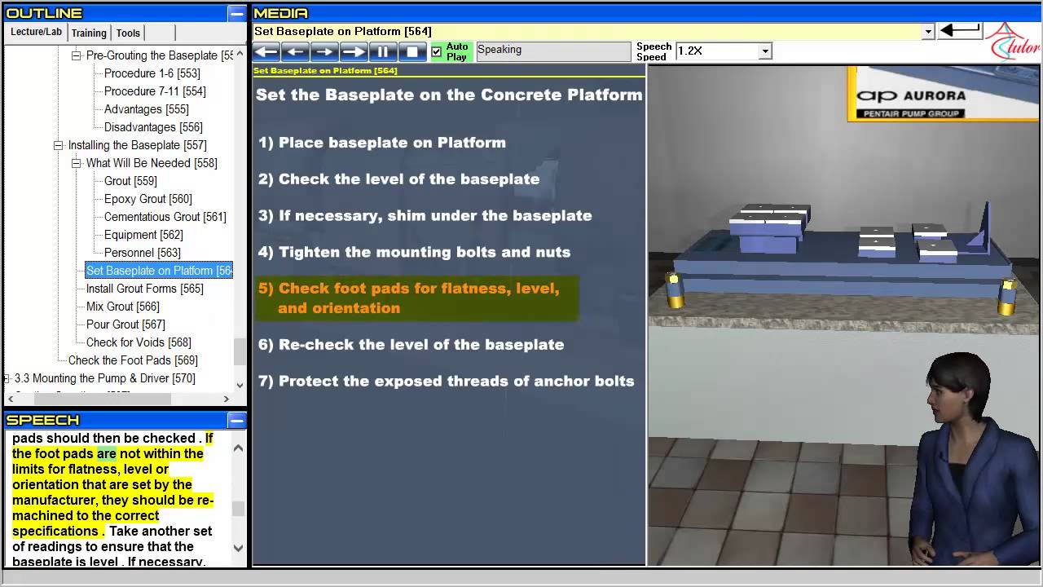
Task: Open Check for Voids [568] topic
Action: (x=139, y=342)
